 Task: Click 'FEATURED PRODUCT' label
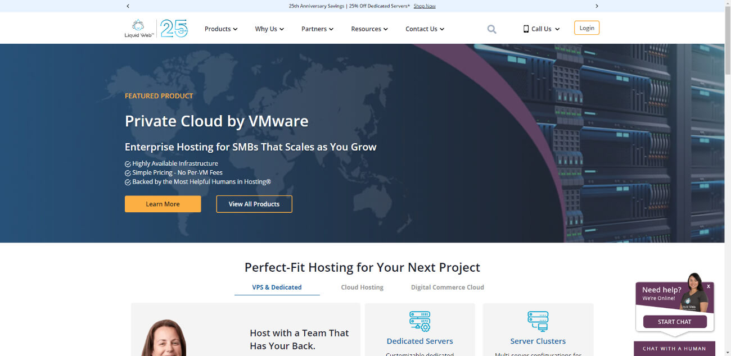point(159,96)
